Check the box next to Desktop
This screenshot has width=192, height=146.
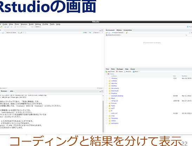pos(106,86)
